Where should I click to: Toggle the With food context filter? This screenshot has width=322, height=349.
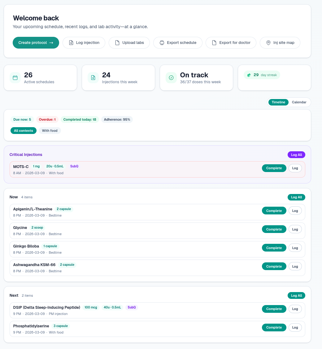[50, 131]
